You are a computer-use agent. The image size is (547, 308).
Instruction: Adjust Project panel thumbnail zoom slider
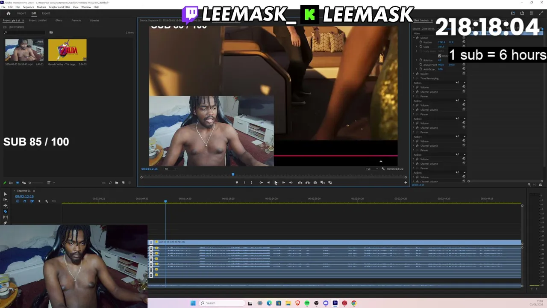click(36, 183)
